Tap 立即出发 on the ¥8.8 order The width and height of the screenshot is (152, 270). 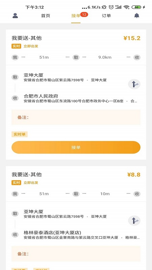coord(31,183)
